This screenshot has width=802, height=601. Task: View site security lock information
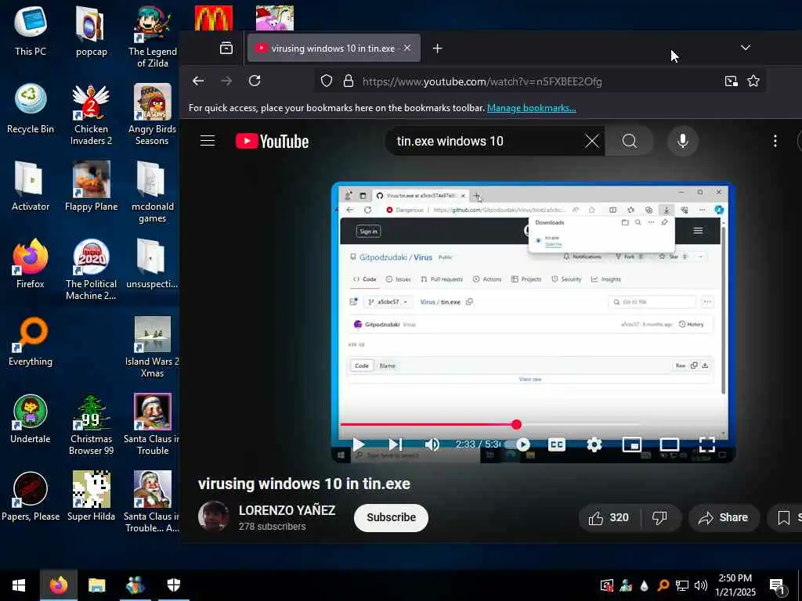349,81
